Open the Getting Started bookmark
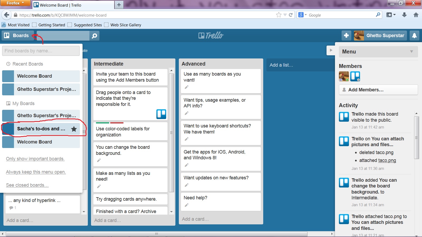The height and width of the screenshot is (237, 422). 49,25
